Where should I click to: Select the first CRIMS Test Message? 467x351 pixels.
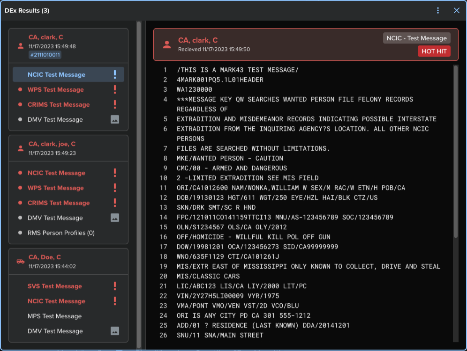point(59,104)
